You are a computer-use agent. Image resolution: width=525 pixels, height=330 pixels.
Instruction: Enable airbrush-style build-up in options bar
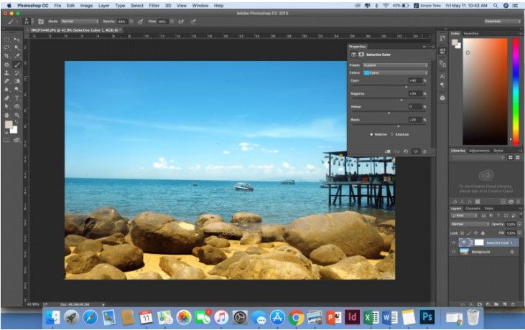(x=181, y=22)
